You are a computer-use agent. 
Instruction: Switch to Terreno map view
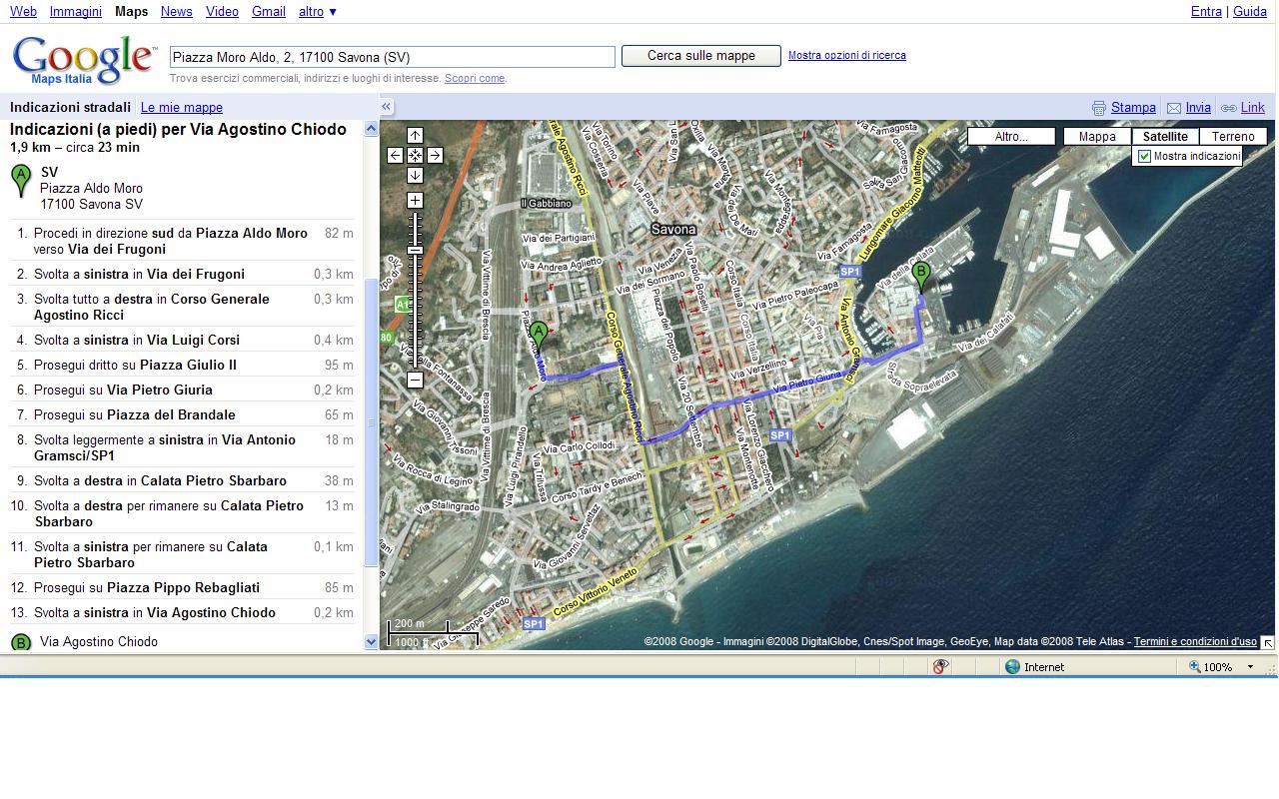click(x=1233, y=137)
